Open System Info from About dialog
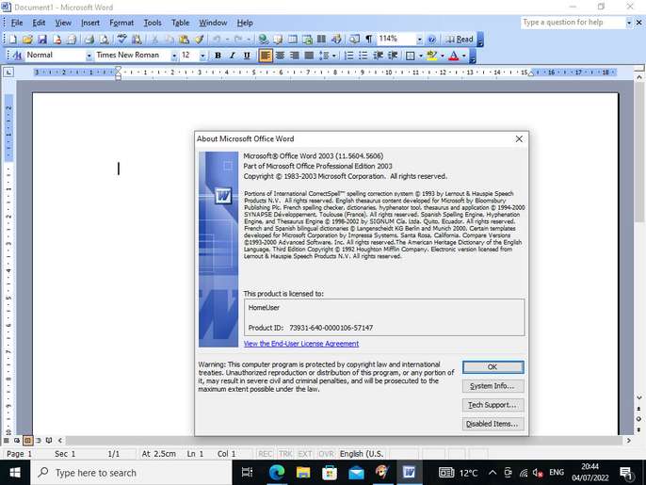Viewport: 646px width, 485px height. (493, 386)
